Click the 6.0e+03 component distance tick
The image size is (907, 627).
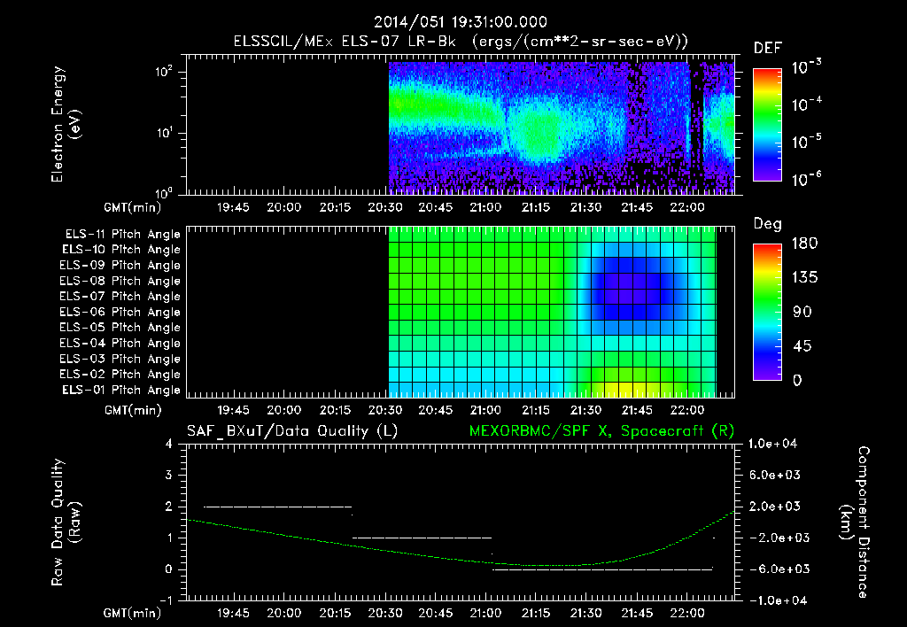tap(774, 476)
